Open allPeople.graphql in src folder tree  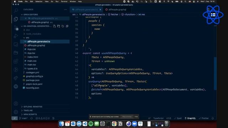coord(36,46)
